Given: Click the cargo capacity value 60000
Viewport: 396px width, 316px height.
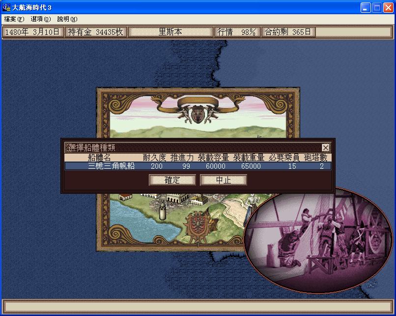Looking at the screenshot, I should point(216,166).
